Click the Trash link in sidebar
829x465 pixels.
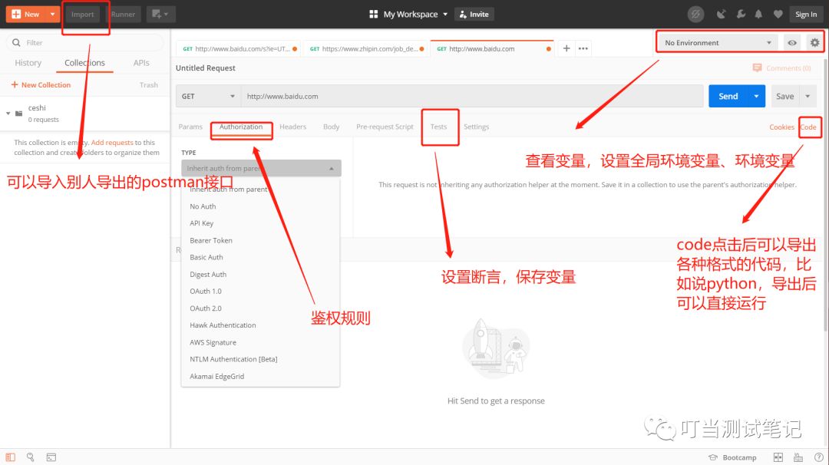pyautogui.click(x=149, y=85)
